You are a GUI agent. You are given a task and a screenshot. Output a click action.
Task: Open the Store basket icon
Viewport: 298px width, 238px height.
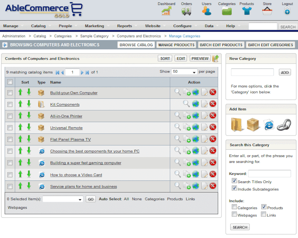267,11
